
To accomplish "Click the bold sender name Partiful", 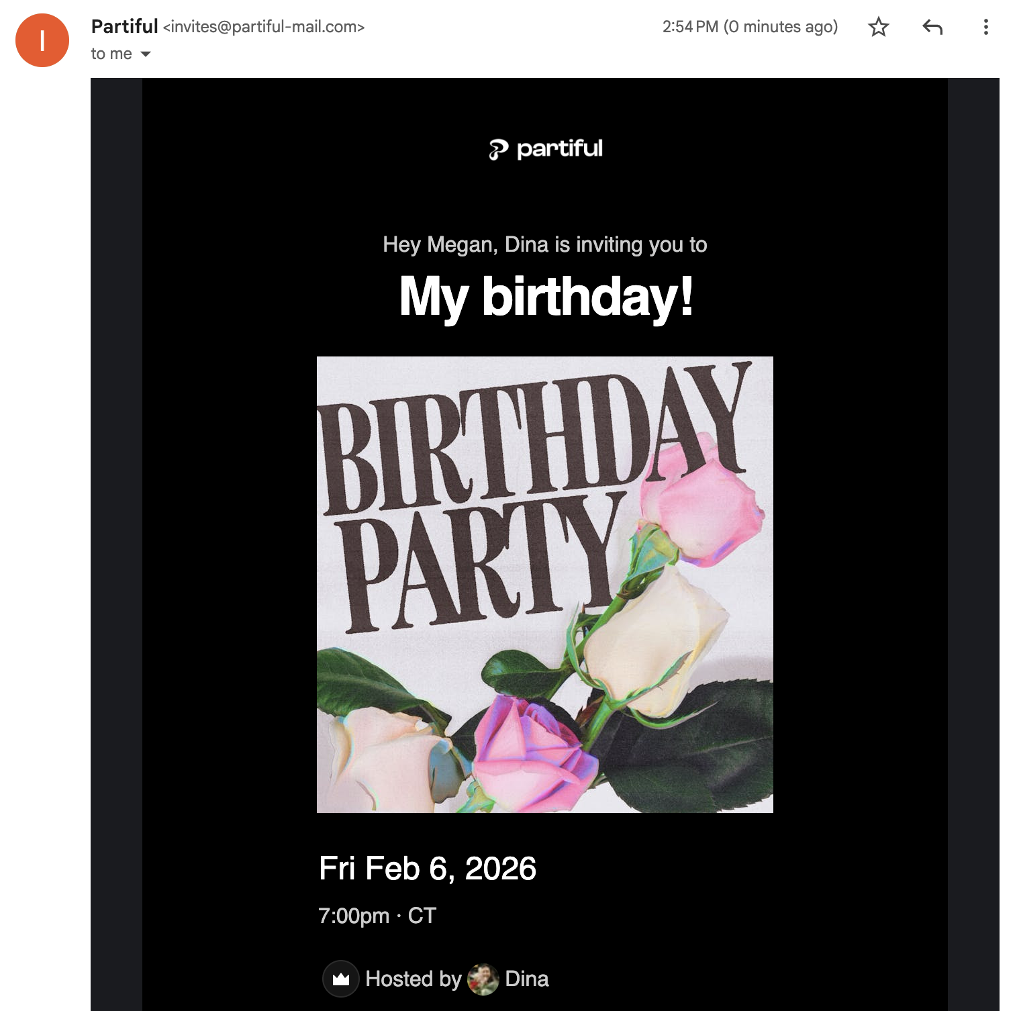I will (124, 26).
